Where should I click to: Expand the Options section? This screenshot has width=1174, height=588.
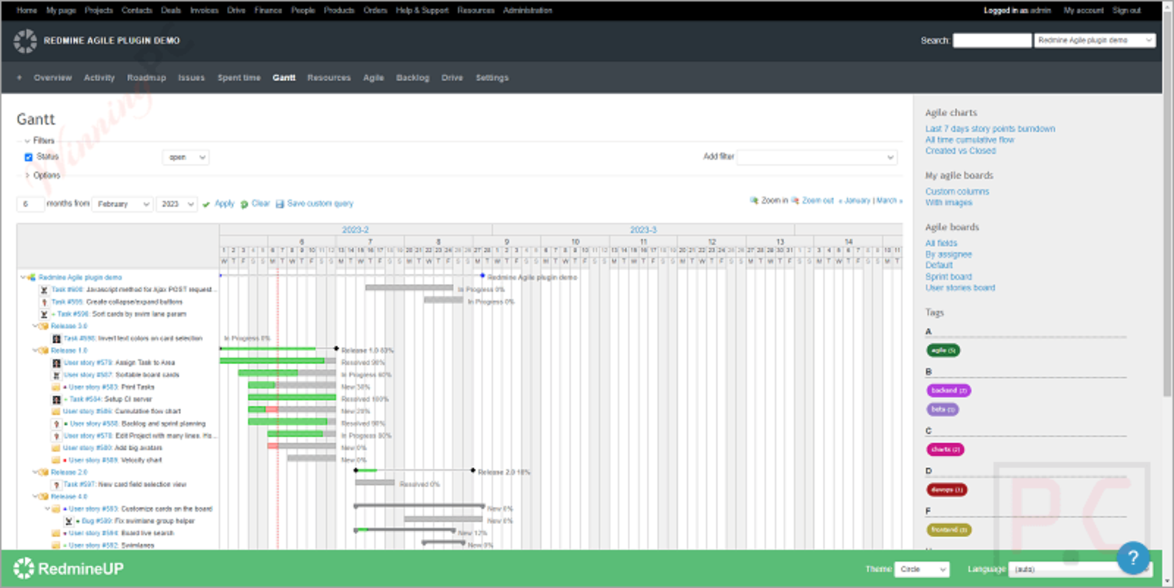click(x=42, y=176)
